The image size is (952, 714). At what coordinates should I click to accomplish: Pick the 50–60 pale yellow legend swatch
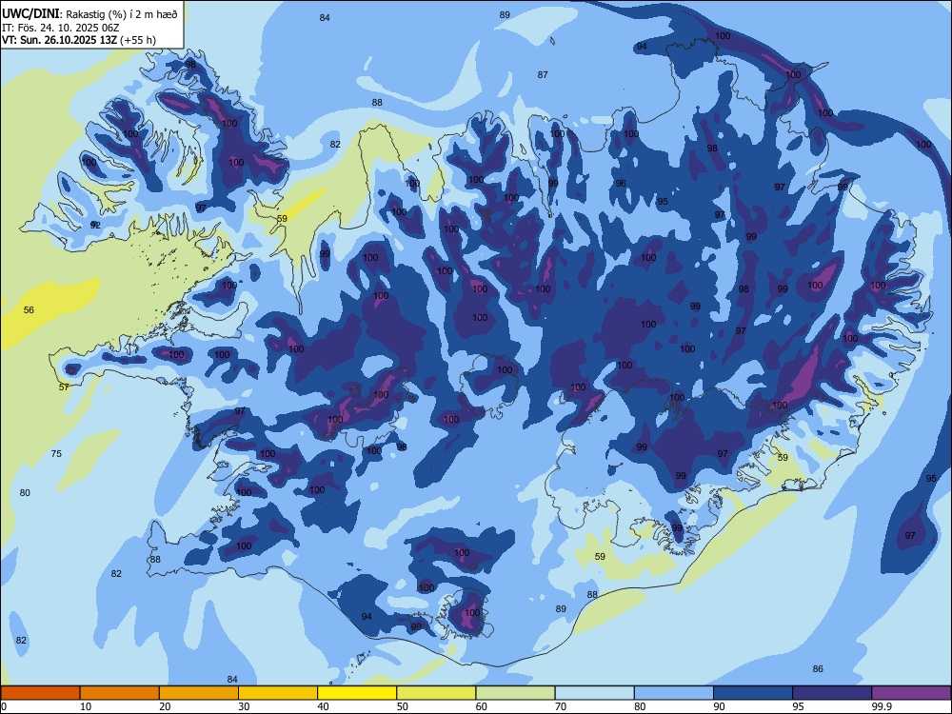pos(436,693)
